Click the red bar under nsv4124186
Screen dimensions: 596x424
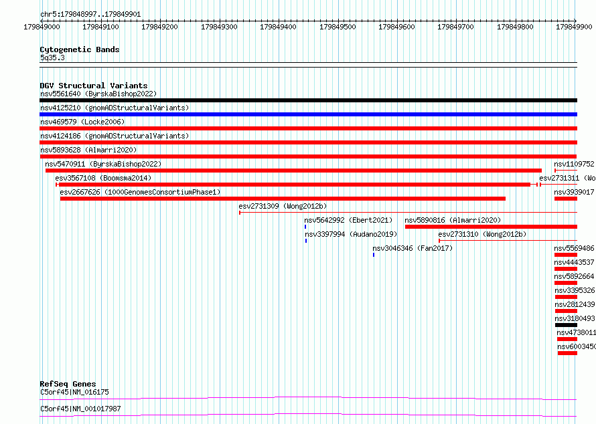308,142
